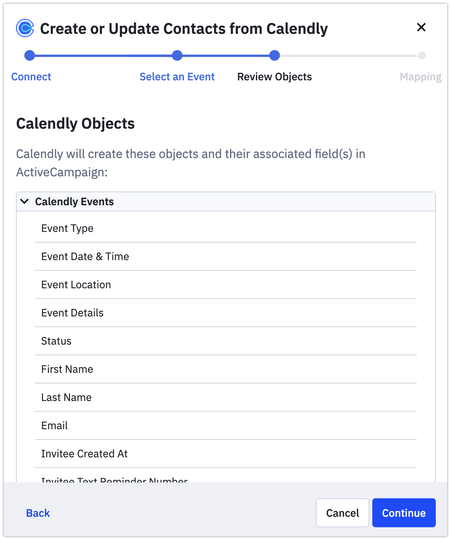The width and height of the screenshot is (451, 540).
Task: Click the Review Objects step circle
Action: coord(275,56)
